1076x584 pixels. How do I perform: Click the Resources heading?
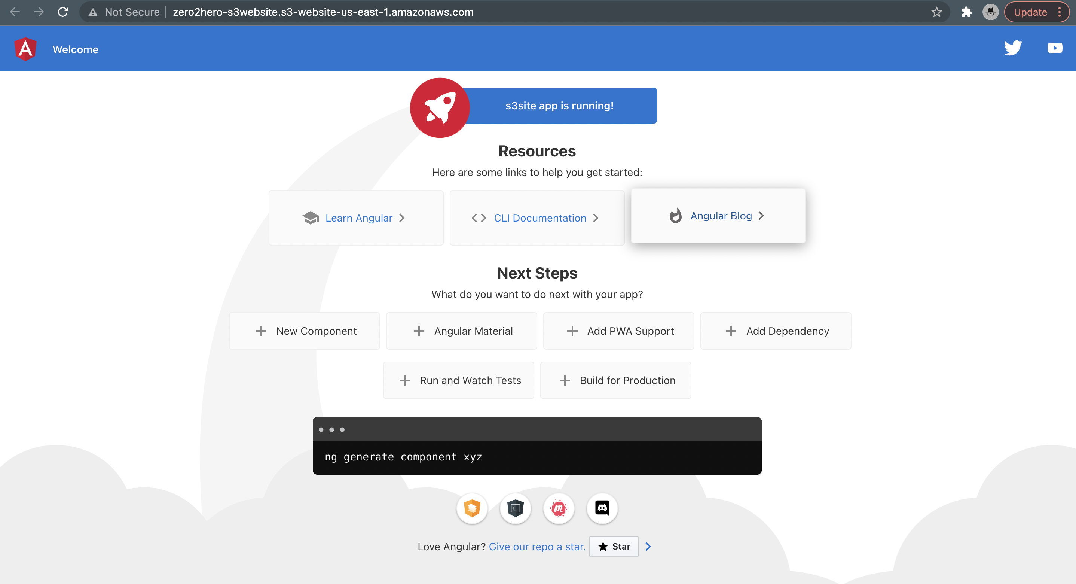pyautogui.click(x=537, y=151)
